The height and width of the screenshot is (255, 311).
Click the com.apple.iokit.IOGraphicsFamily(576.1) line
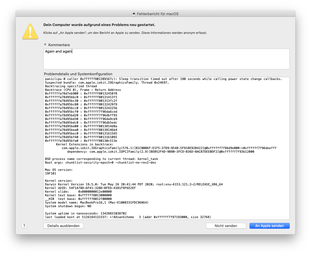pyautogui.click(x=169, y=148)
